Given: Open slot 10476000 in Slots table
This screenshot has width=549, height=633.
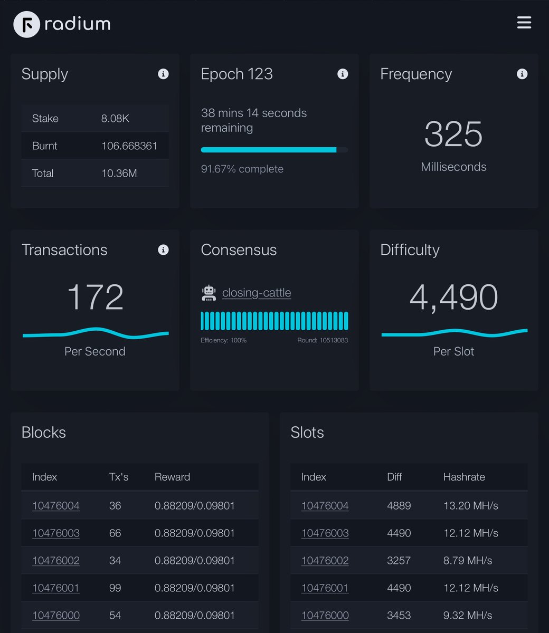Looking at the screenshot, I should pos(325,616).
